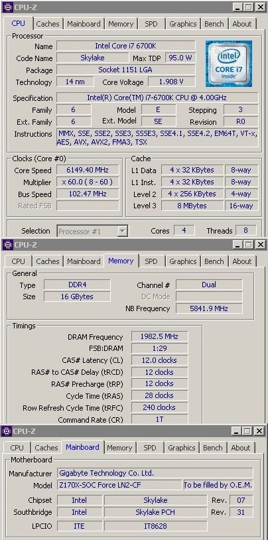Viewport: 268px width, 540px height.
Task: Click the Socket 1151 LGA package field
Action: (x=126, y=70)
